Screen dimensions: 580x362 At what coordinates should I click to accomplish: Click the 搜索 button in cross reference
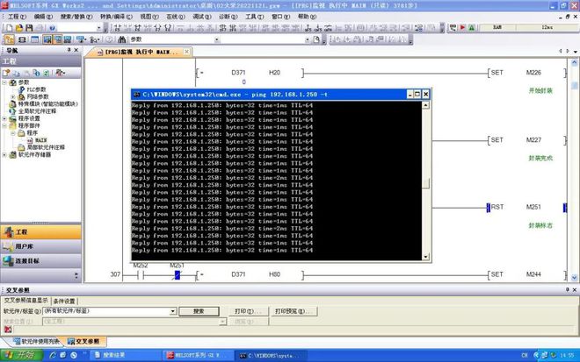pos(199,311)
